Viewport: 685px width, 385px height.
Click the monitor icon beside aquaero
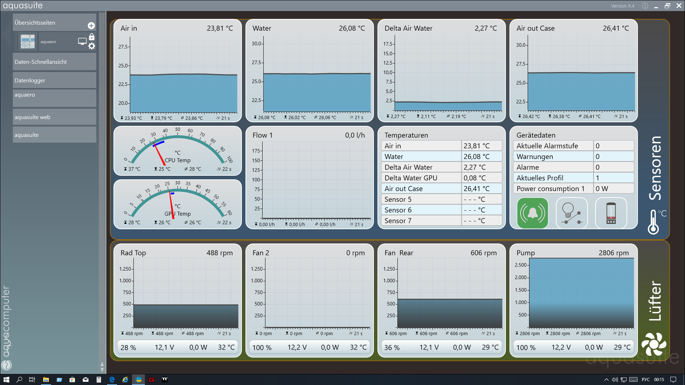(x=82, y=41)
